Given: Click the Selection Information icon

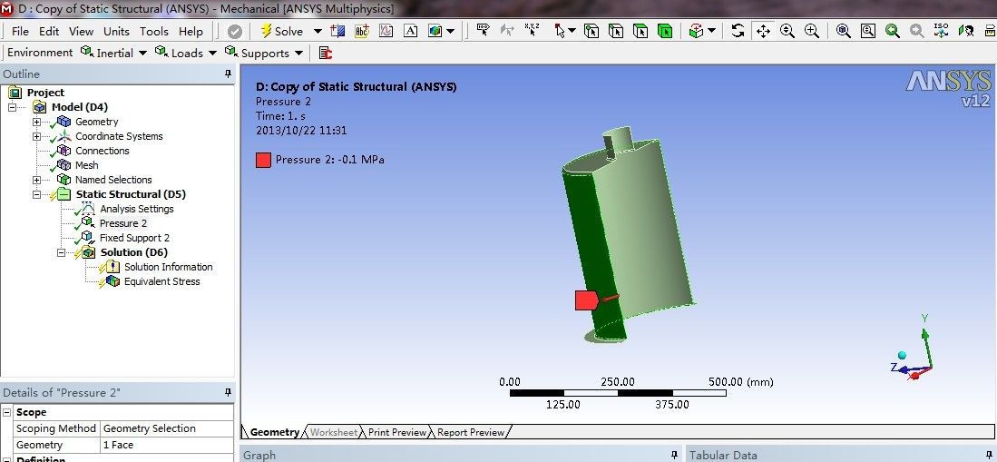Looking at the screenshot, I should (x=484, y=30).
